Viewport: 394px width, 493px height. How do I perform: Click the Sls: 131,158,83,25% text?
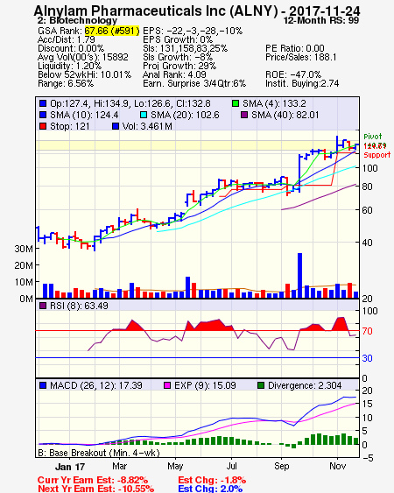186,48
